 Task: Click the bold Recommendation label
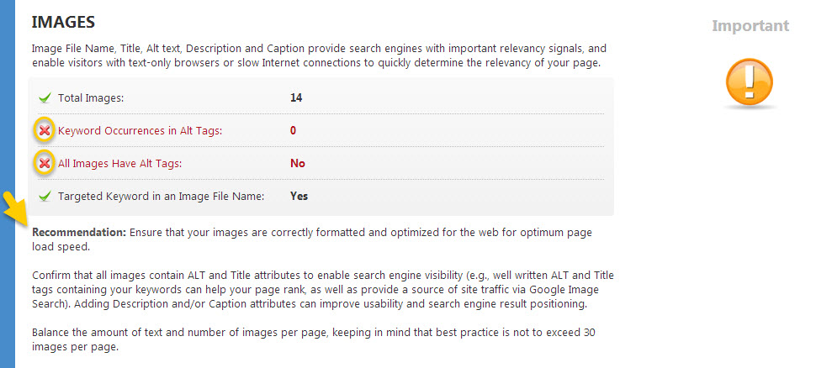(x=79, y=231)
